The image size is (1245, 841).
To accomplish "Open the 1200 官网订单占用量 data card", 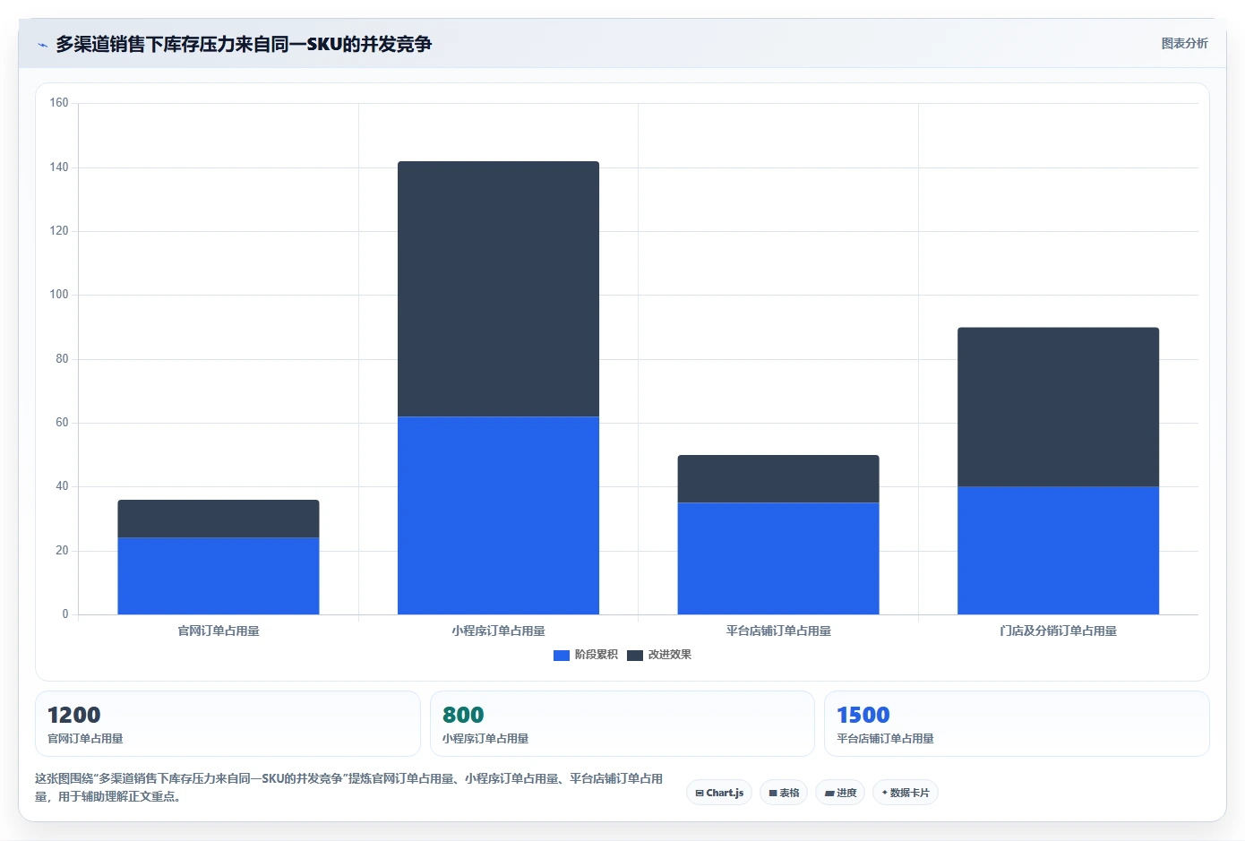I will [228, 724].
